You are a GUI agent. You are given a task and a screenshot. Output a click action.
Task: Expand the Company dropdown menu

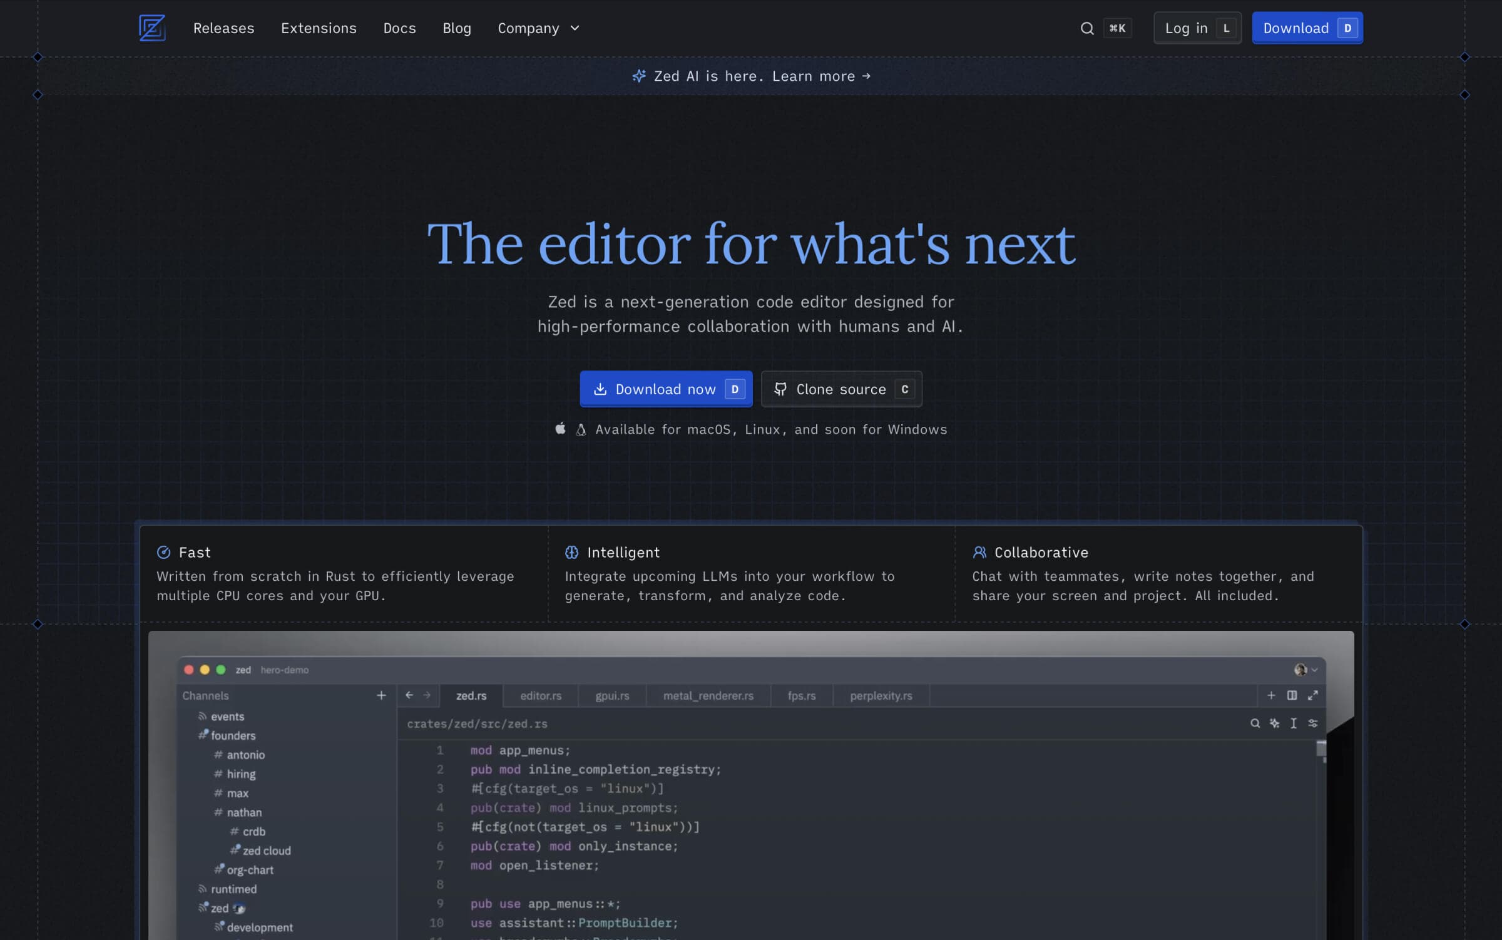(539, 28)
